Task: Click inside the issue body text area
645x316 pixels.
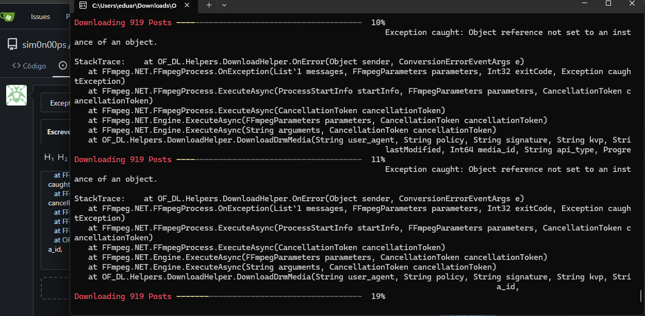Action: 56,216
